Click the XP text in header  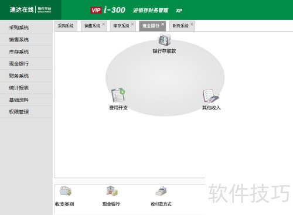[179, 11]
